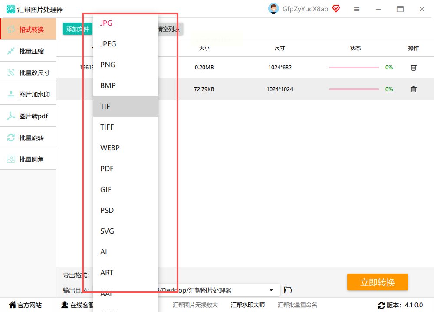Open 官方网站 home link

tap(25, 305)
